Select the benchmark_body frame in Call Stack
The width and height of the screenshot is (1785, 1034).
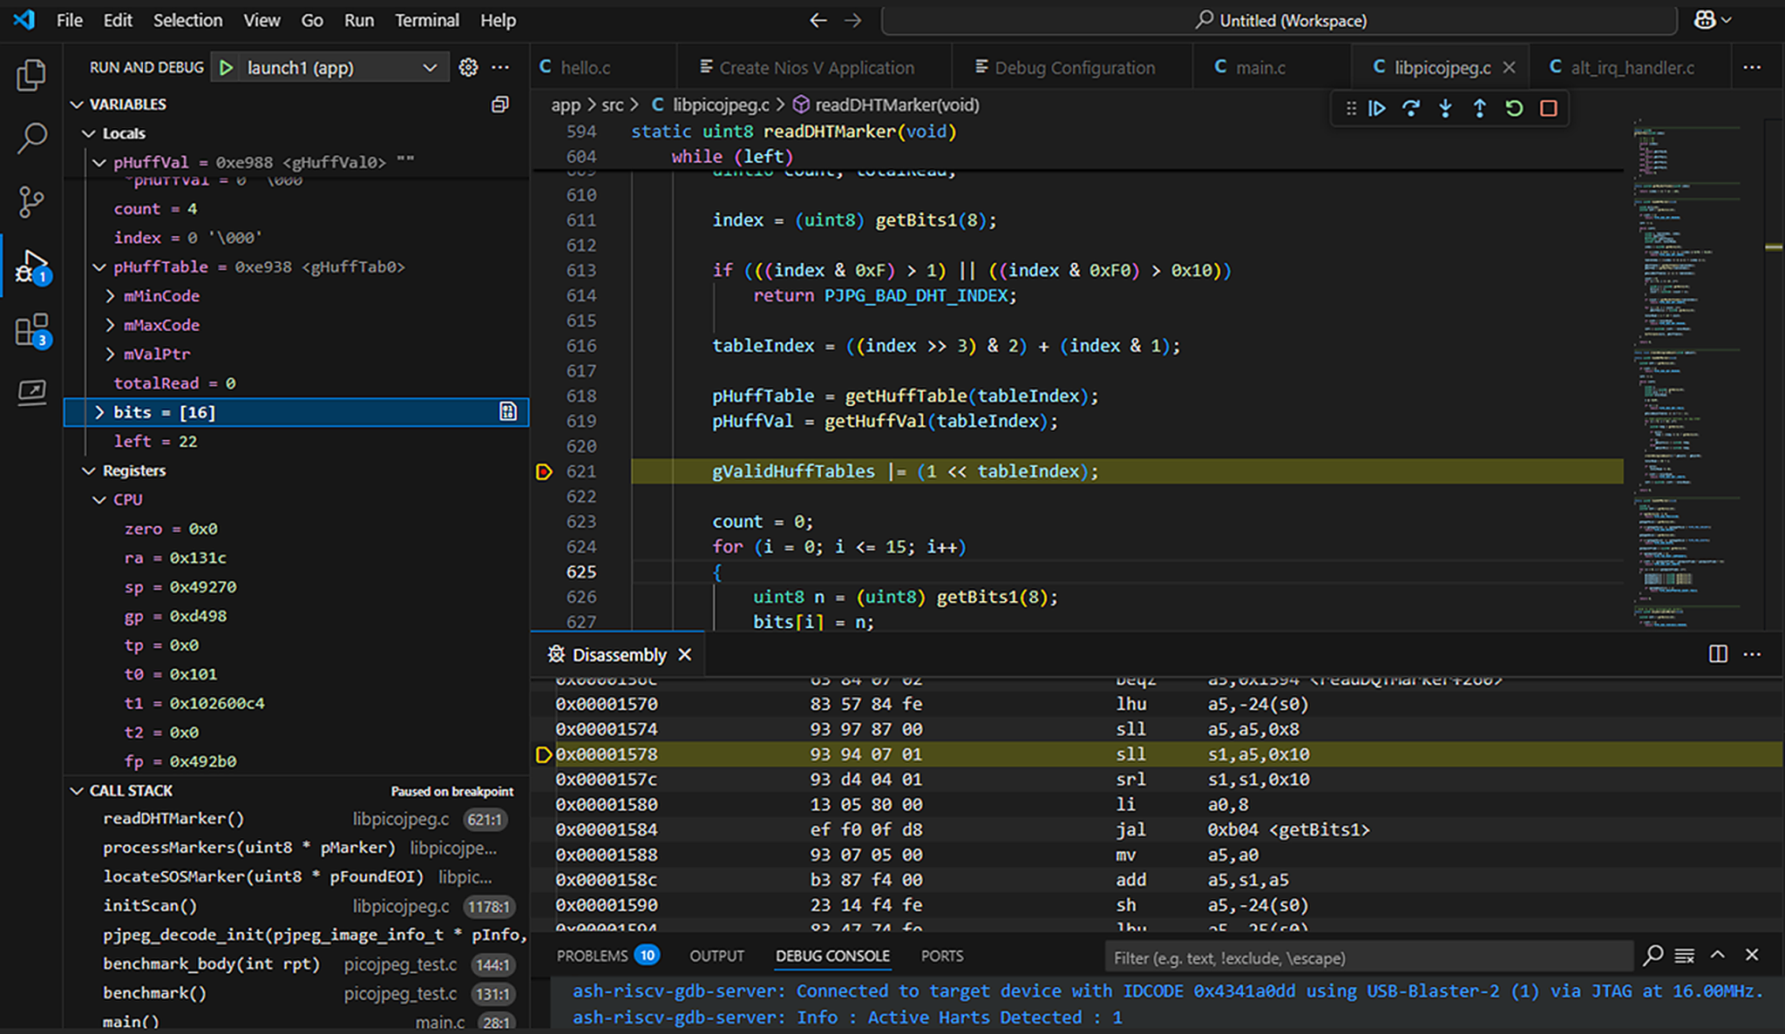(x=213, y=964)
